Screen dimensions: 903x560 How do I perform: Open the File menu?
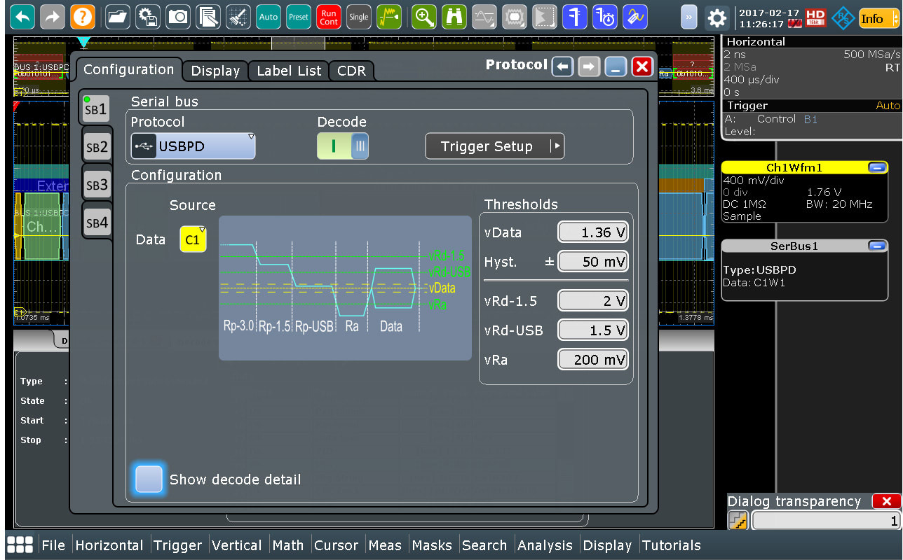point(53,545)
